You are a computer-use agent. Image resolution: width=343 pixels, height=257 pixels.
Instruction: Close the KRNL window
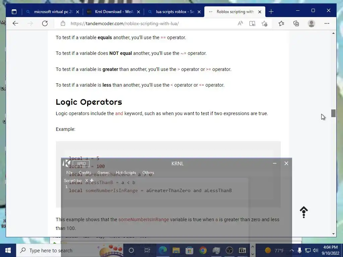point(286,163)
